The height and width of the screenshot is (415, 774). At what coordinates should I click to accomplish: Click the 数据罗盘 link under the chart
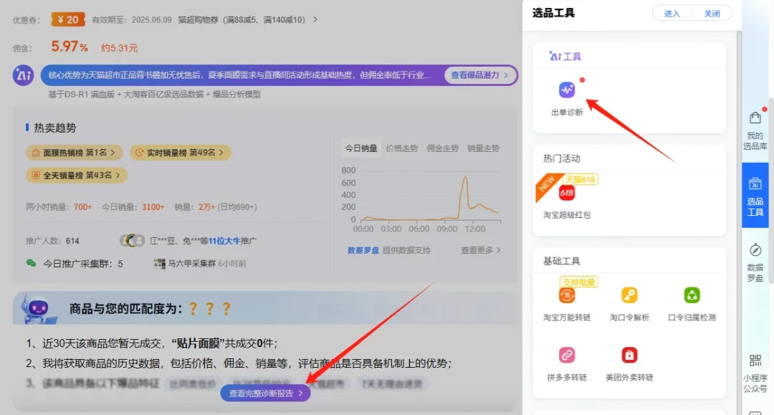(x=363, y=250)
